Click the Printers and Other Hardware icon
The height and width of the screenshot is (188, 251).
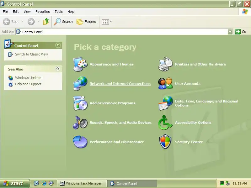[x=166, y=64]
